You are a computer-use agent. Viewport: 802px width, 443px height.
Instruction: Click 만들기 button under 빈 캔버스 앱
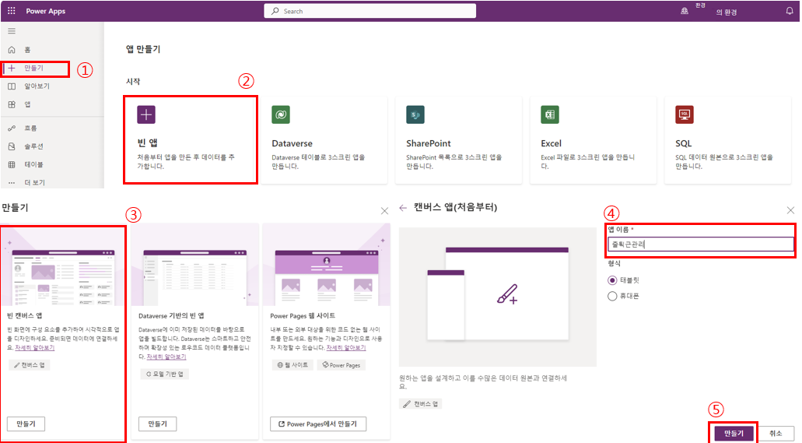26,424
